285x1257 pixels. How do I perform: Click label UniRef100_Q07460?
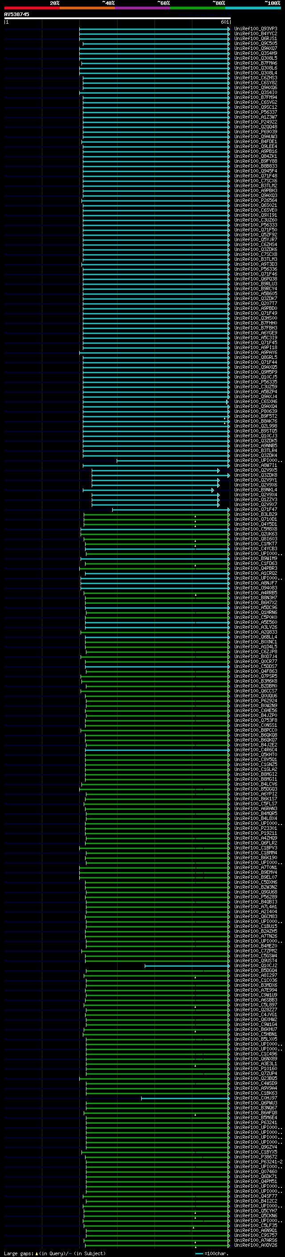(x=255, y=1171)
